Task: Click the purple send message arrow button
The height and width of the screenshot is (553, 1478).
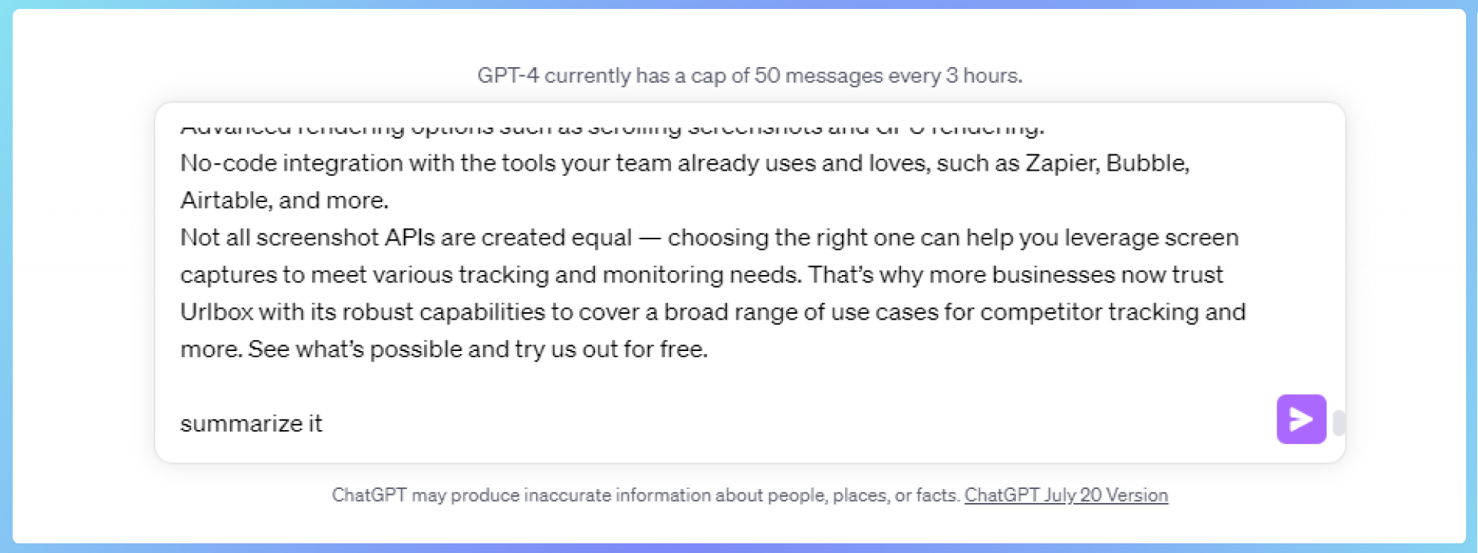Action: [1301, 419]
